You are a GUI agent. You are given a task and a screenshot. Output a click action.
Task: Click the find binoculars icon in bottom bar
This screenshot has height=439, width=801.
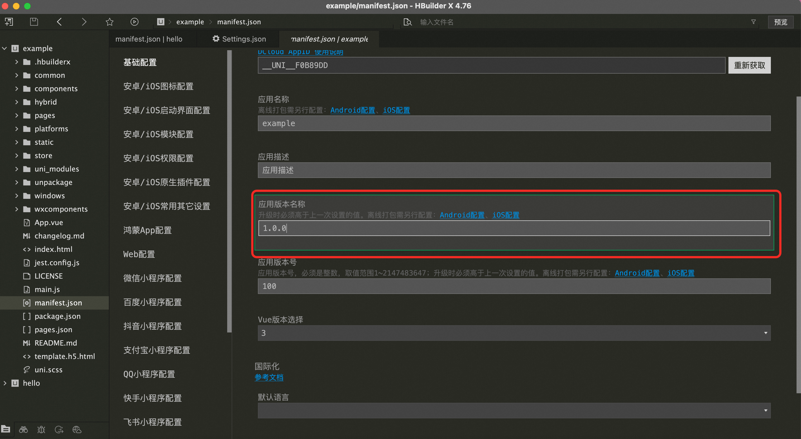click(x=23, y=429)
